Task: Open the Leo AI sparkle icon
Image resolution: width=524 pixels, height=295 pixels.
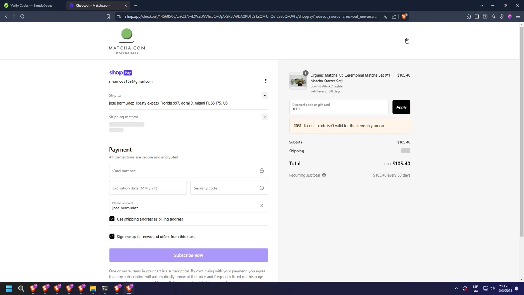Action: 493,16
